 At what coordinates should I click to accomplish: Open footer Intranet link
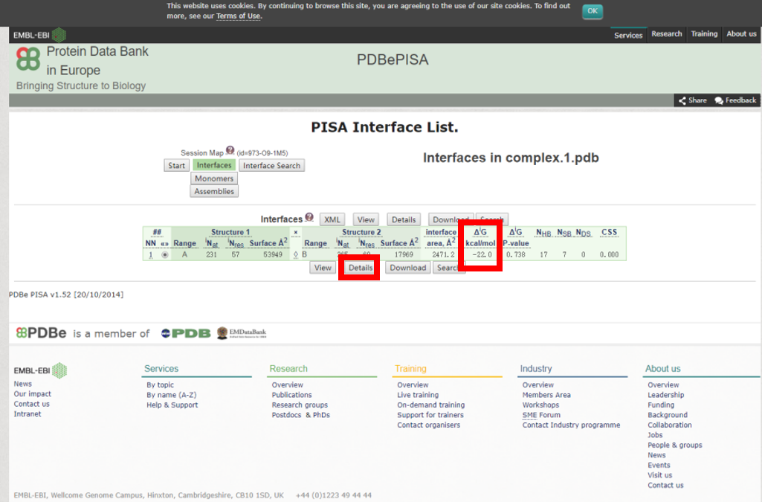click(x=28, y=414)
